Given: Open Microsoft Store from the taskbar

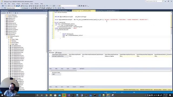Looking at the screenshot, I should (55, 95).
